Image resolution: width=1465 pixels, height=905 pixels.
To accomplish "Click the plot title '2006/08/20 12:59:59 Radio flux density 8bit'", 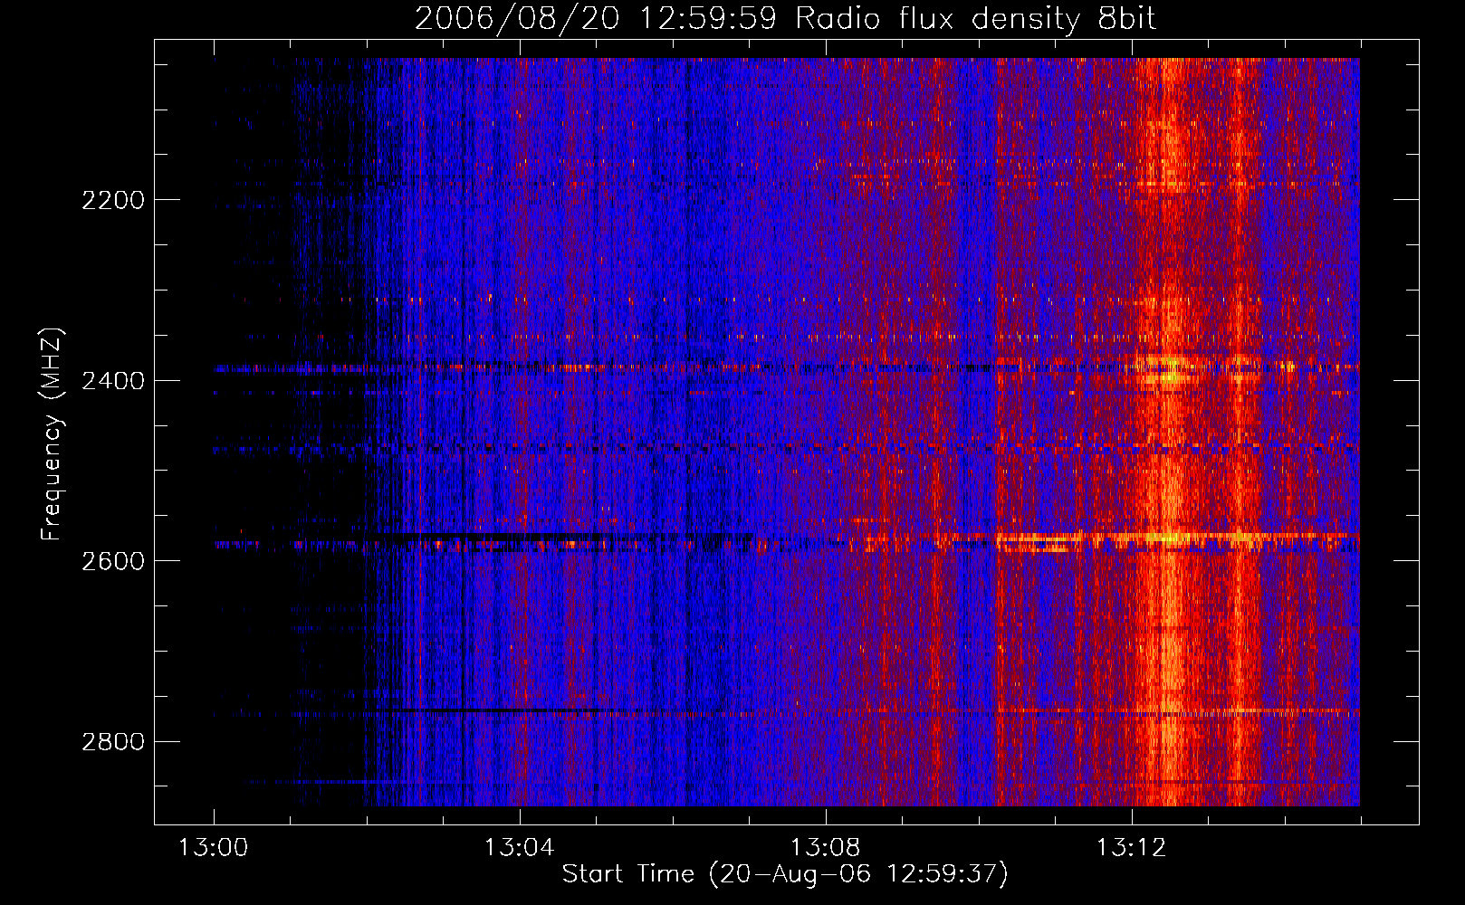I will [x=785, y=18].
